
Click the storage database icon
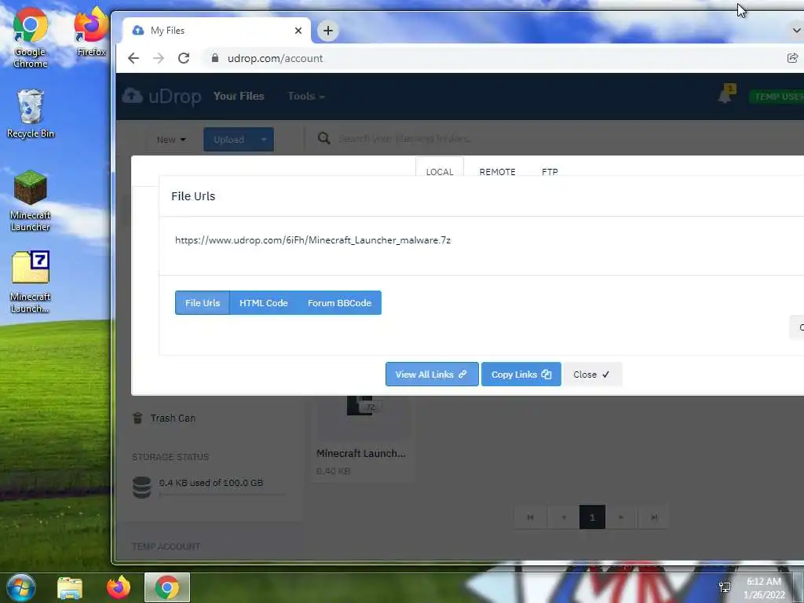click(142, 487)
